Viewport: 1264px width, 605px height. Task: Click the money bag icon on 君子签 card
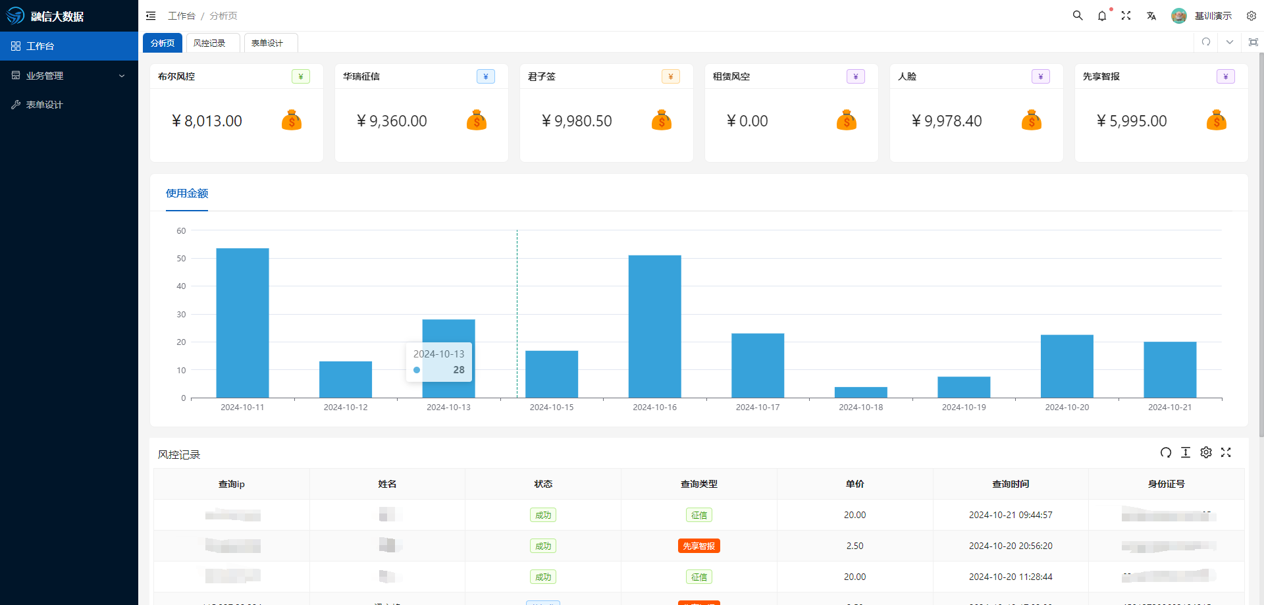(662, 120)
